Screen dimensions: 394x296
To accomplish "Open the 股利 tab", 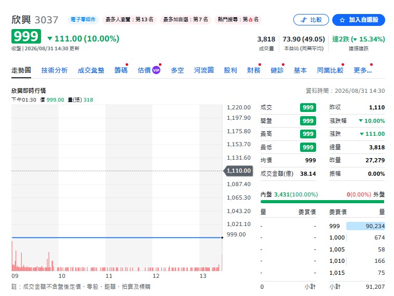I will click(x=230, y=70).
